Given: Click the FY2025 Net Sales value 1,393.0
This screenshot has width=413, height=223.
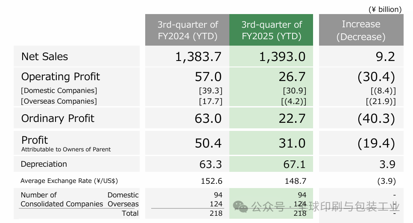Looking at the screenshot, I should point(282,56).
